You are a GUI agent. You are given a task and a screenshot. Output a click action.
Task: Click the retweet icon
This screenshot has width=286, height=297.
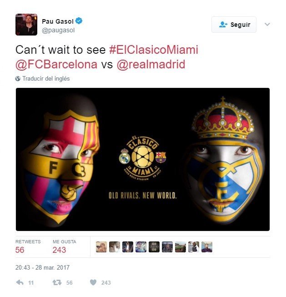pyautogui.click(x=57, y=282)
